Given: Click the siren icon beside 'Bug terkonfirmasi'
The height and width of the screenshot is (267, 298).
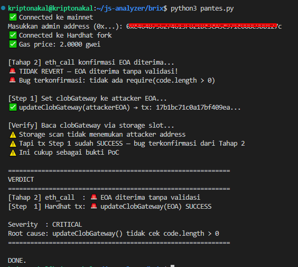Looking at the screenshot, I should (x=13, y=80).
